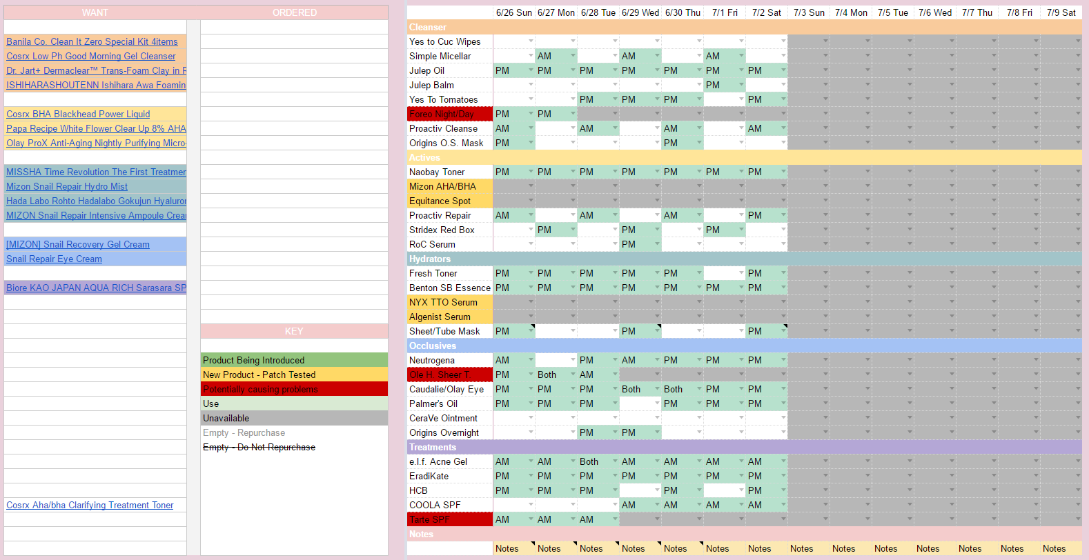Open Papa Recipe White Flower Clear Up link

pyautogui.click(x=96, y=128)
